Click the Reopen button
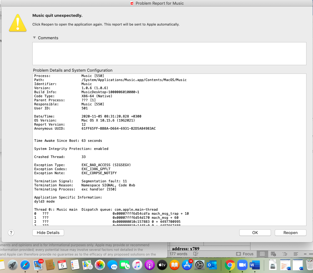 290,233
